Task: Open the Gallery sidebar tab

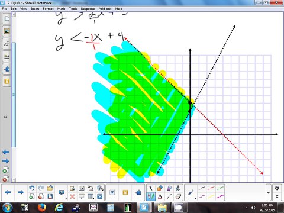Action: click(7, 31)
